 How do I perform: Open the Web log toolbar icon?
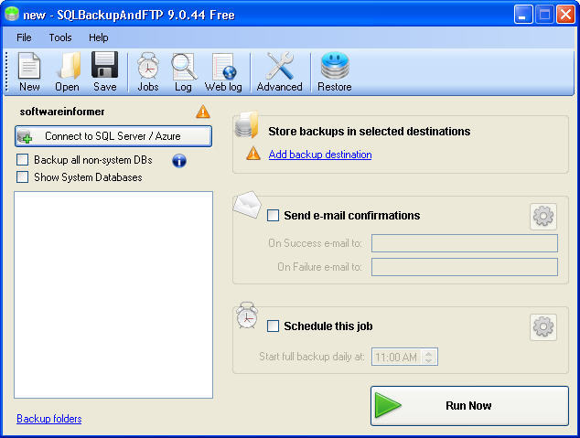[223, 71]
